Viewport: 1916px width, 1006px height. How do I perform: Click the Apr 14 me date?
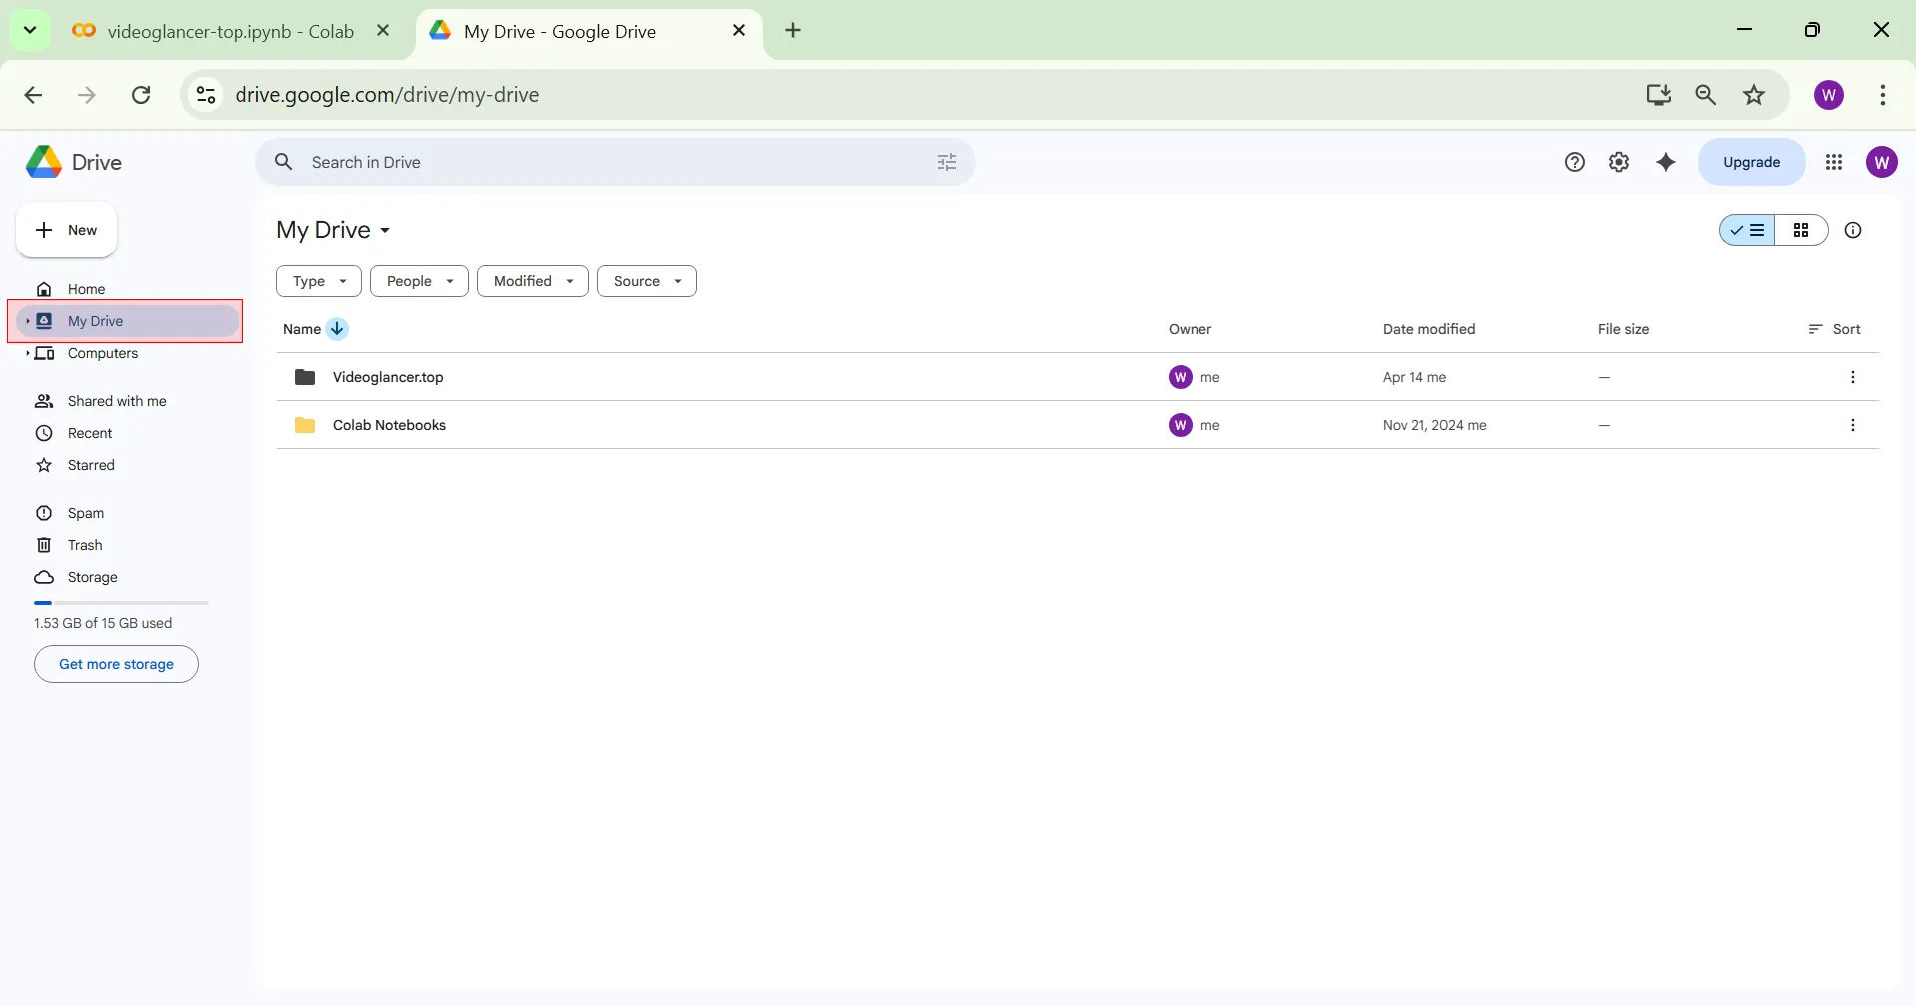pos(1414,377)
